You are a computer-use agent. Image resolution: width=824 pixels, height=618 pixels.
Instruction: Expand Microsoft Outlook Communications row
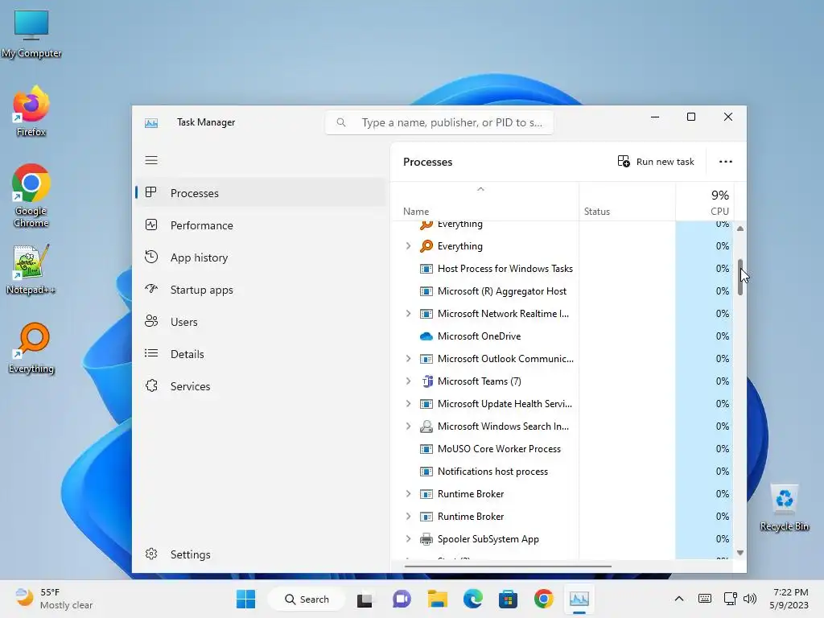point(408,358)
